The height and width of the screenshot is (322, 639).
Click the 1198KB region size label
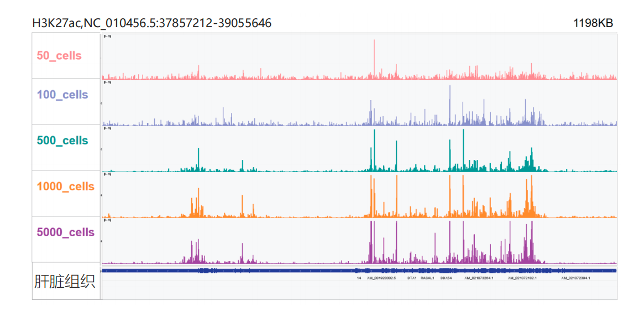593,23
